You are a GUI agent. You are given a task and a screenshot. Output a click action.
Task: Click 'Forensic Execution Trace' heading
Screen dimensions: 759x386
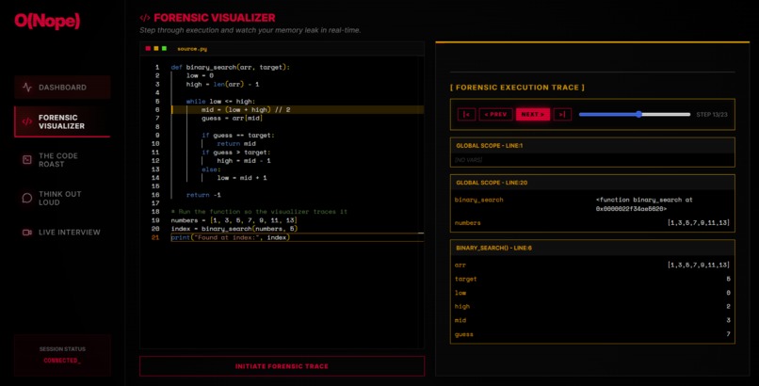coord(517,88)
